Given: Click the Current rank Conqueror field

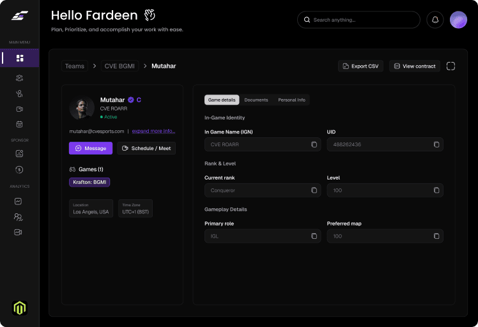Looking at the screenshot, I should point(263,190).
